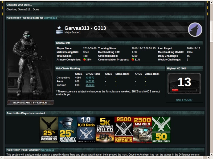This screenshot has height=159, width=213.
Task: Click the Armory Completion 33% value
Action: pos(89,60)
